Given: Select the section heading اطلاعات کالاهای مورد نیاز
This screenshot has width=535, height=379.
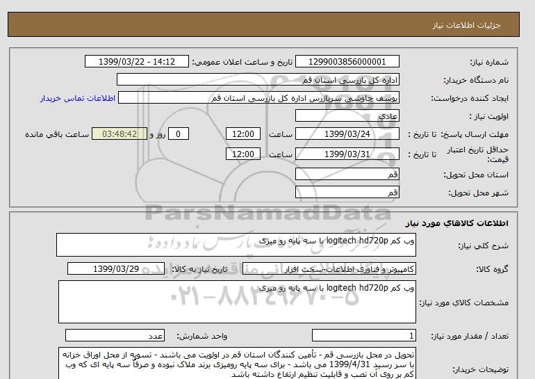Looking at the screenshot, I should click(457, 223).
